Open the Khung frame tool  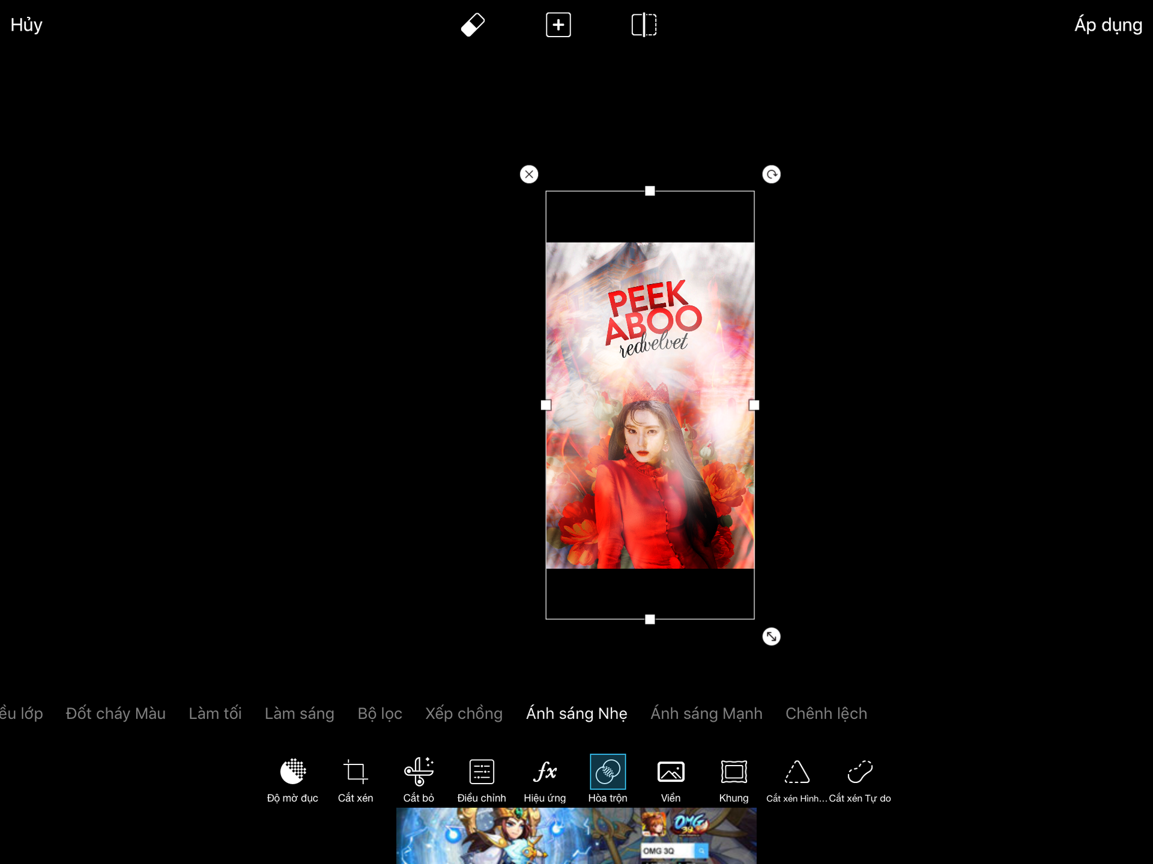point(734,780)
